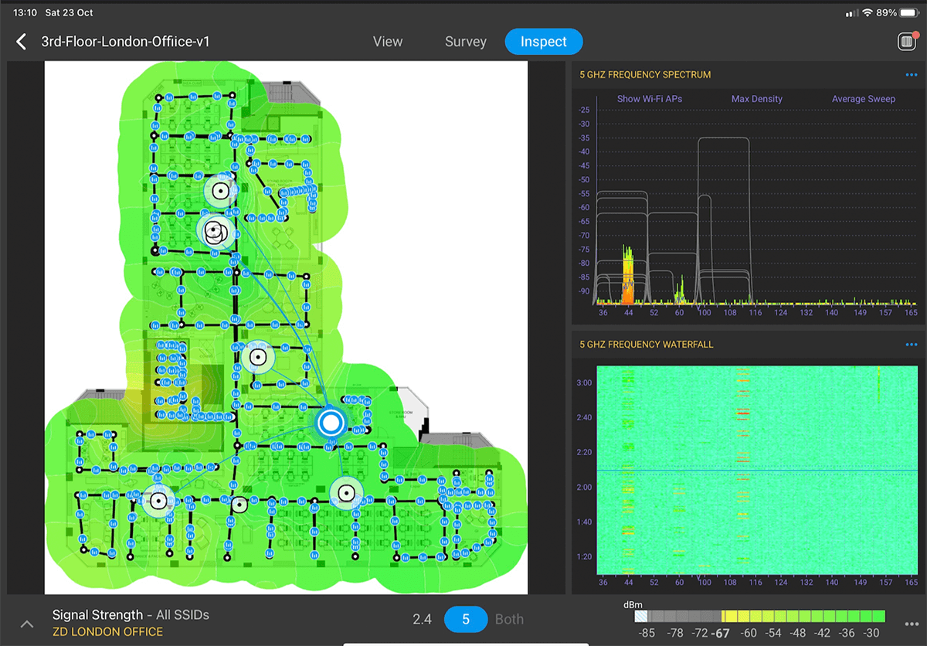Go back using the back arrow
Image resolution: width=927 pixels, height=646 pixels.
22,42
